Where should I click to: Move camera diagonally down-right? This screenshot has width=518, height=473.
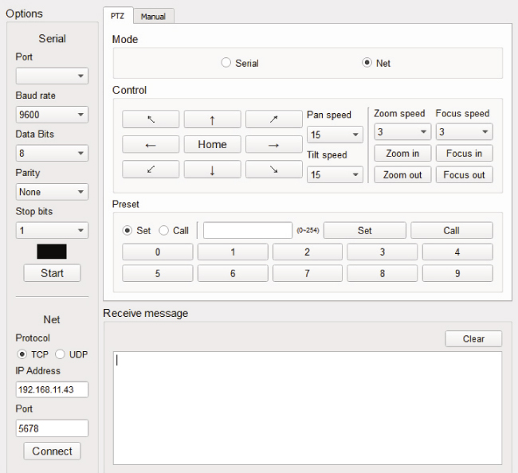pos(273,170)
